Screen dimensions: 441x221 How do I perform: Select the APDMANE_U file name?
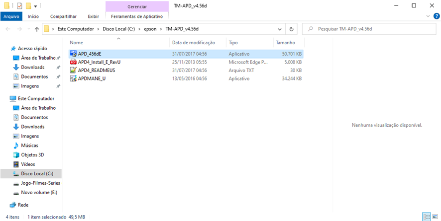point(92,79)
